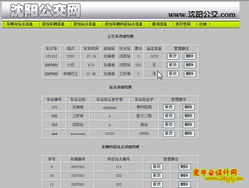
Task: Go to 添加站点信息 page
Action: point(85,24)
